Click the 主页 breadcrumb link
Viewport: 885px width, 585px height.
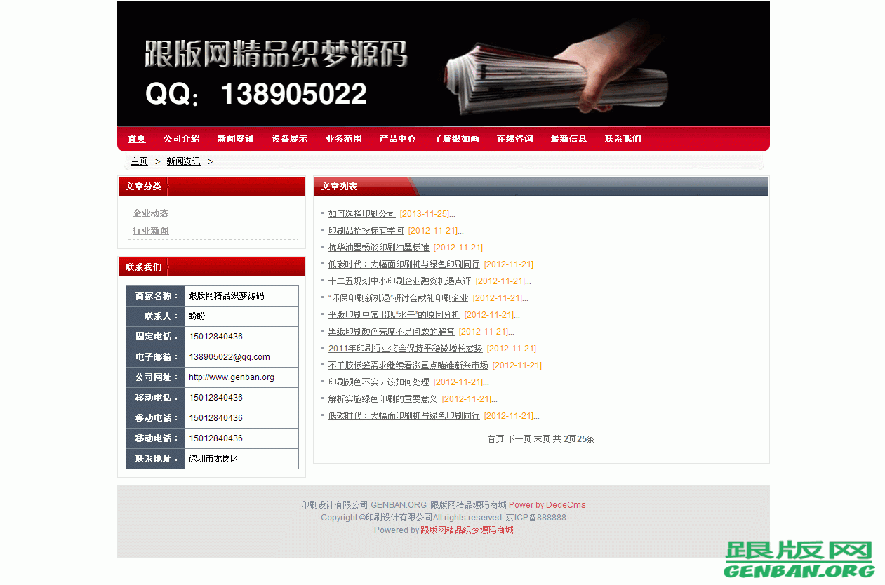139,161
